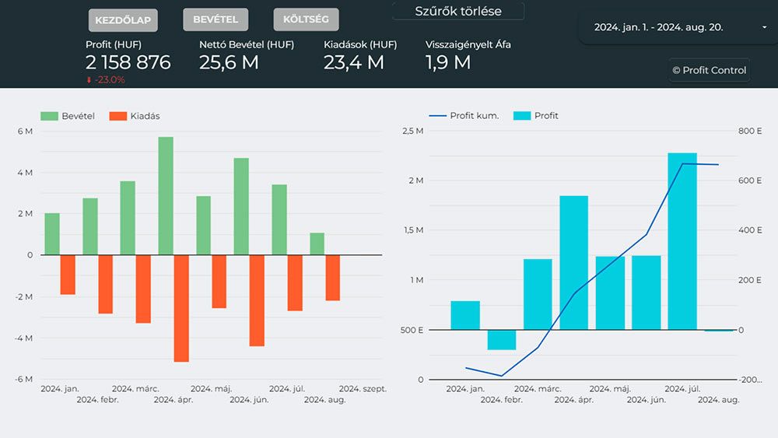The width and height of the screenshot is (778, 438).
Task: Click the Nettó Bevétel 25,6 M scorecard
Action: coord(229,63)
